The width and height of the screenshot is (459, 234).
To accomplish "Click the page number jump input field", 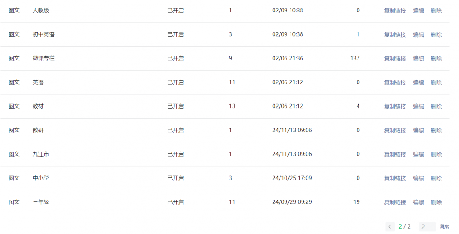I will (x=427, y=227).
